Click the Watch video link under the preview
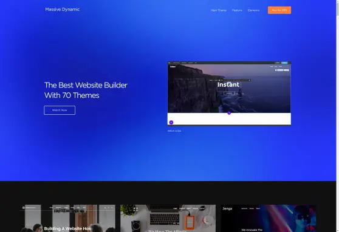 click(x=174, y=131)
